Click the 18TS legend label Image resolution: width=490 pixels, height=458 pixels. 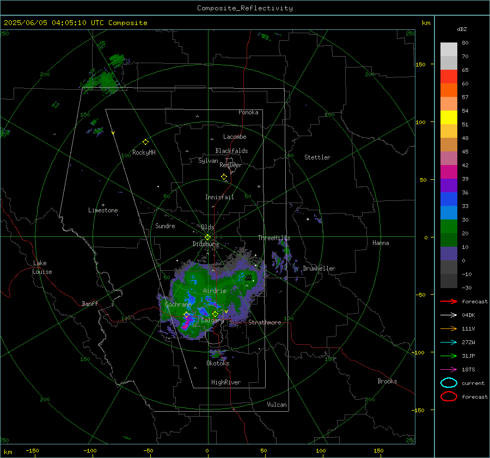tap(468, 370)
